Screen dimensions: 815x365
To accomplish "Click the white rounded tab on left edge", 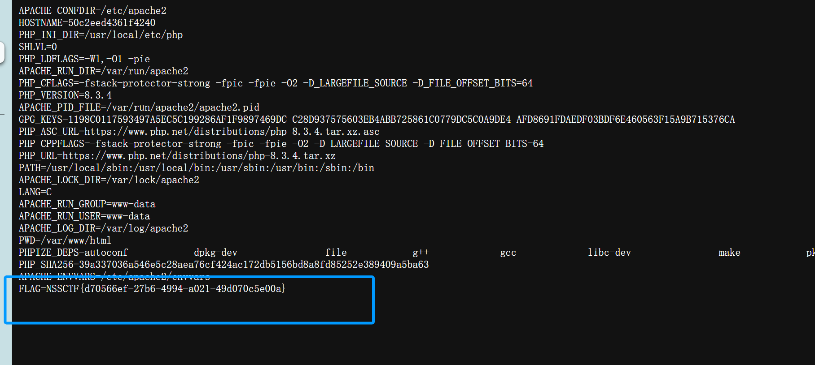I will (x=2, y=53).
